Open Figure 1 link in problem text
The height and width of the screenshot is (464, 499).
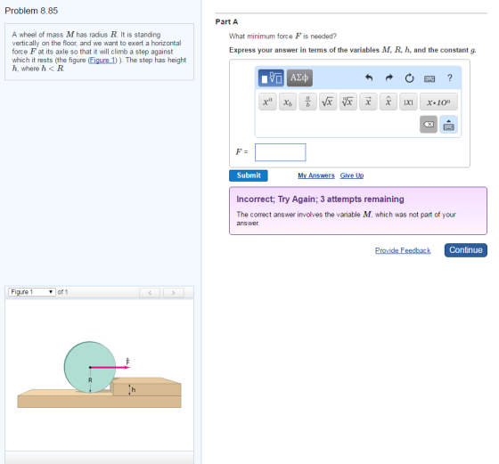[x=102, y=60]
